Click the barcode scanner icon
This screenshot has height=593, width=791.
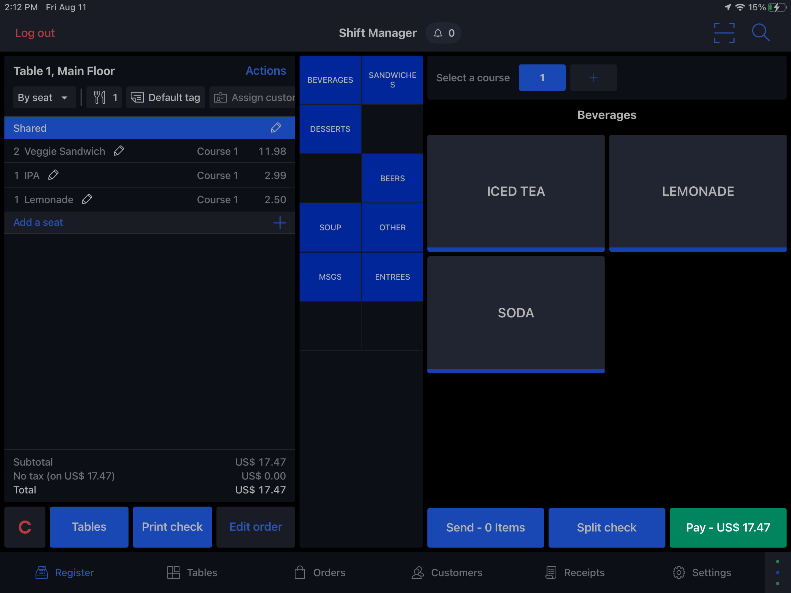(724, 33)
